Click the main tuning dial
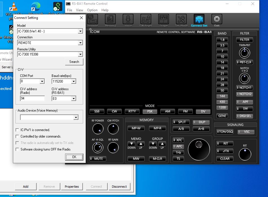The width and height of the screenshot is (268, 197). [199, 150]
